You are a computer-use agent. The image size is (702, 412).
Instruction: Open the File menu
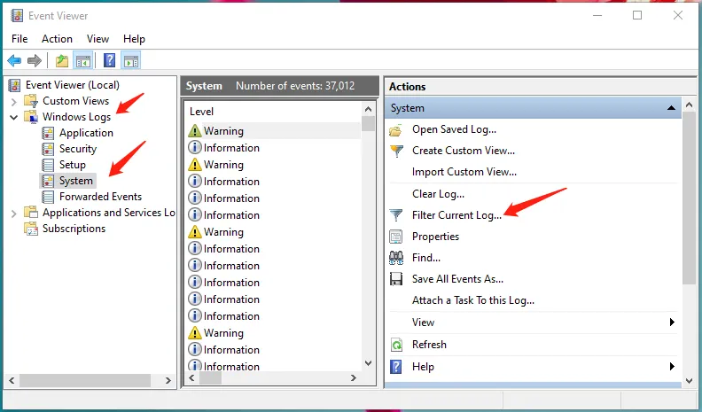click(19, 39)
